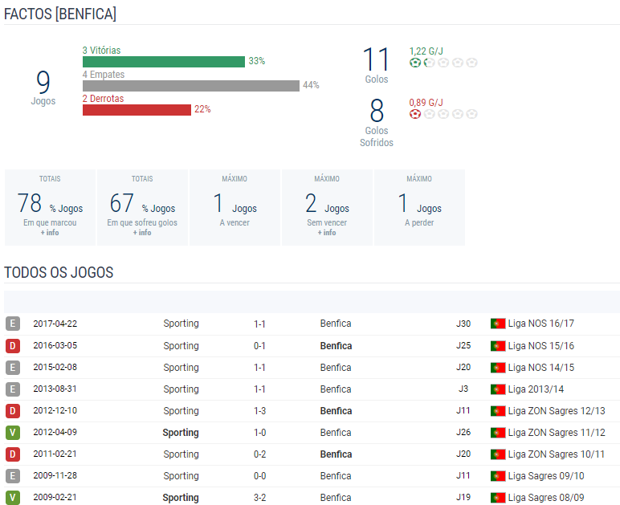Open +info under 'Sem vencer'

[x=327, y=233]
